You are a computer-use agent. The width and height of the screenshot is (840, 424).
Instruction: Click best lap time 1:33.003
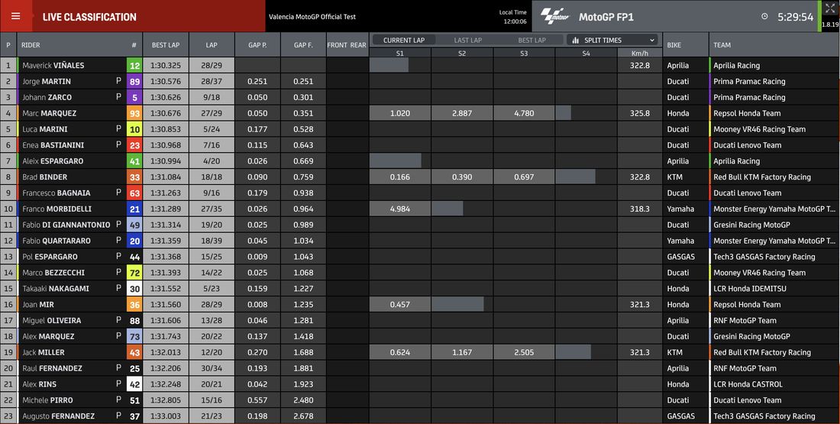(x=166, y=416)
